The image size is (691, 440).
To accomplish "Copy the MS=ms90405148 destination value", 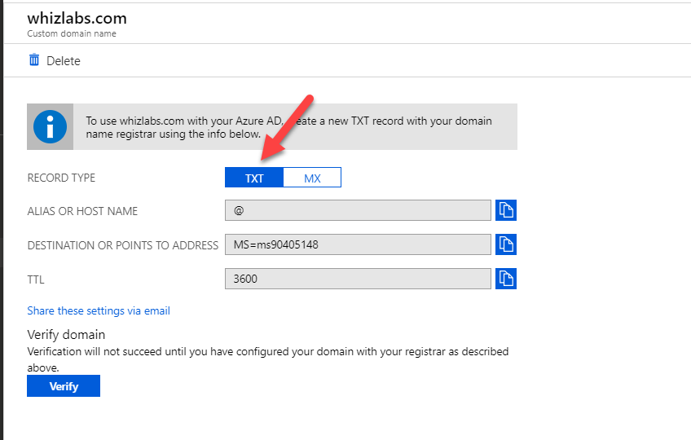I will [506, 244].
